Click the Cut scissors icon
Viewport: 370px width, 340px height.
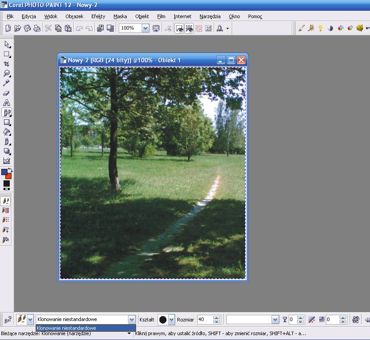pos(48,28)
